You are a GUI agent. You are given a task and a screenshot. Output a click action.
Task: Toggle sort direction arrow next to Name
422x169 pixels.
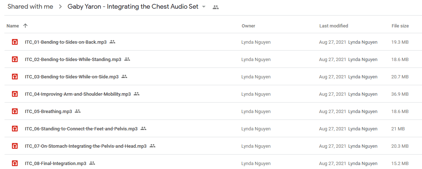click(25, 26)
